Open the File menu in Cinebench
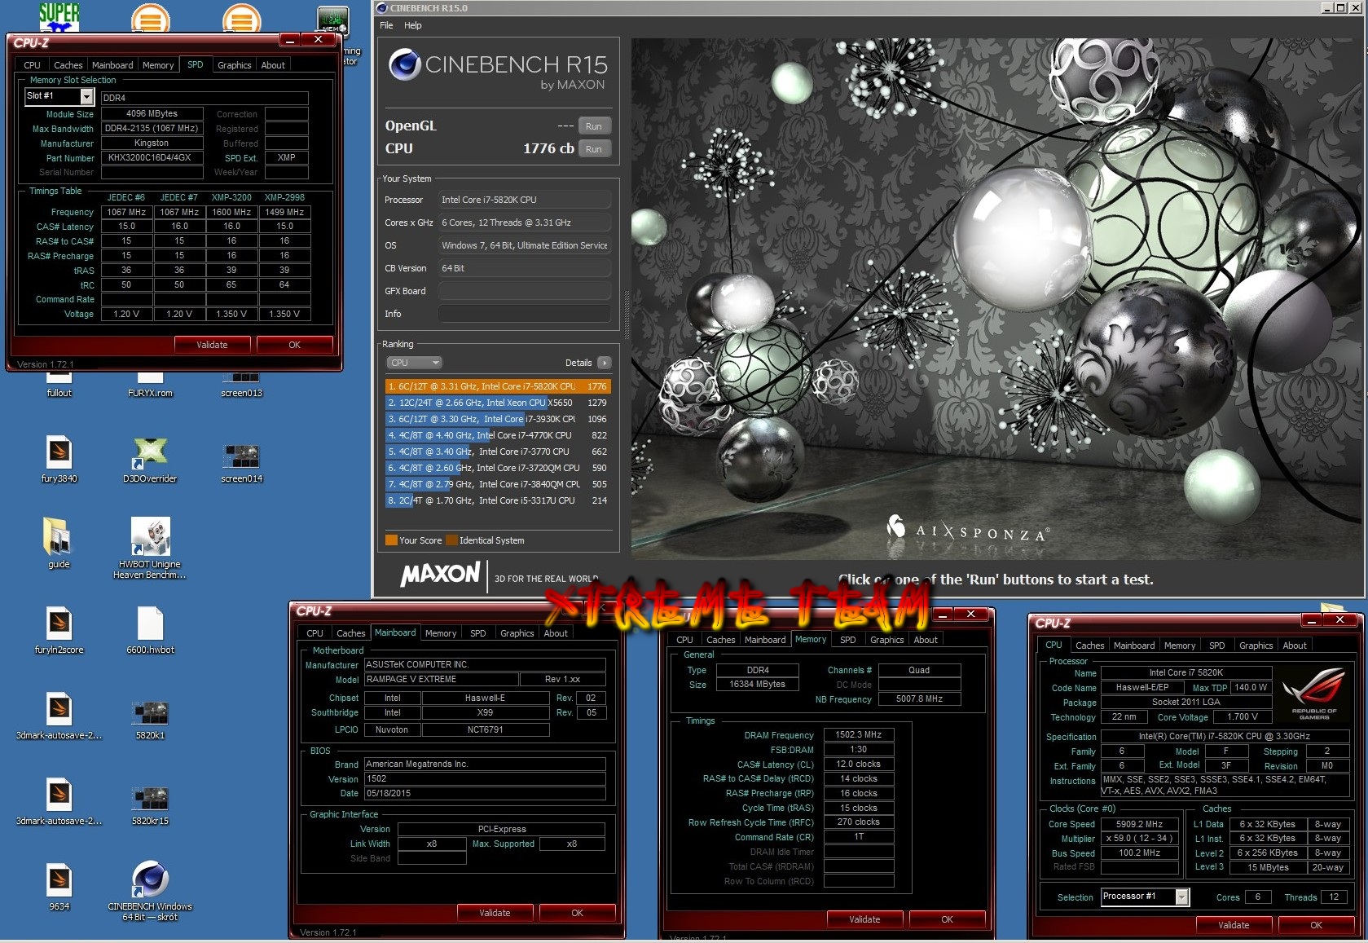Screen dimensions: 1368x943 tap(386, 25)
